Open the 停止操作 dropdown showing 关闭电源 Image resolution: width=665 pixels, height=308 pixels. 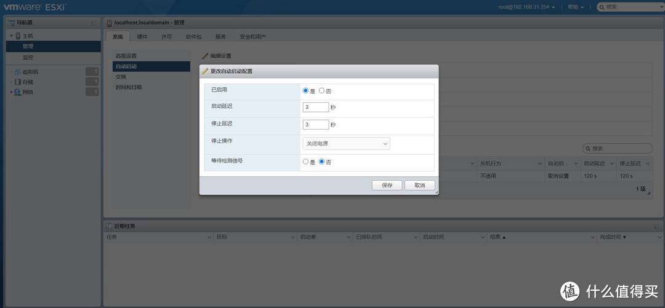[x=346, y=144]
